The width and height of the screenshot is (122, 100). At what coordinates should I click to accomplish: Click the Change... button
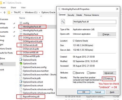tap(107, 34)
